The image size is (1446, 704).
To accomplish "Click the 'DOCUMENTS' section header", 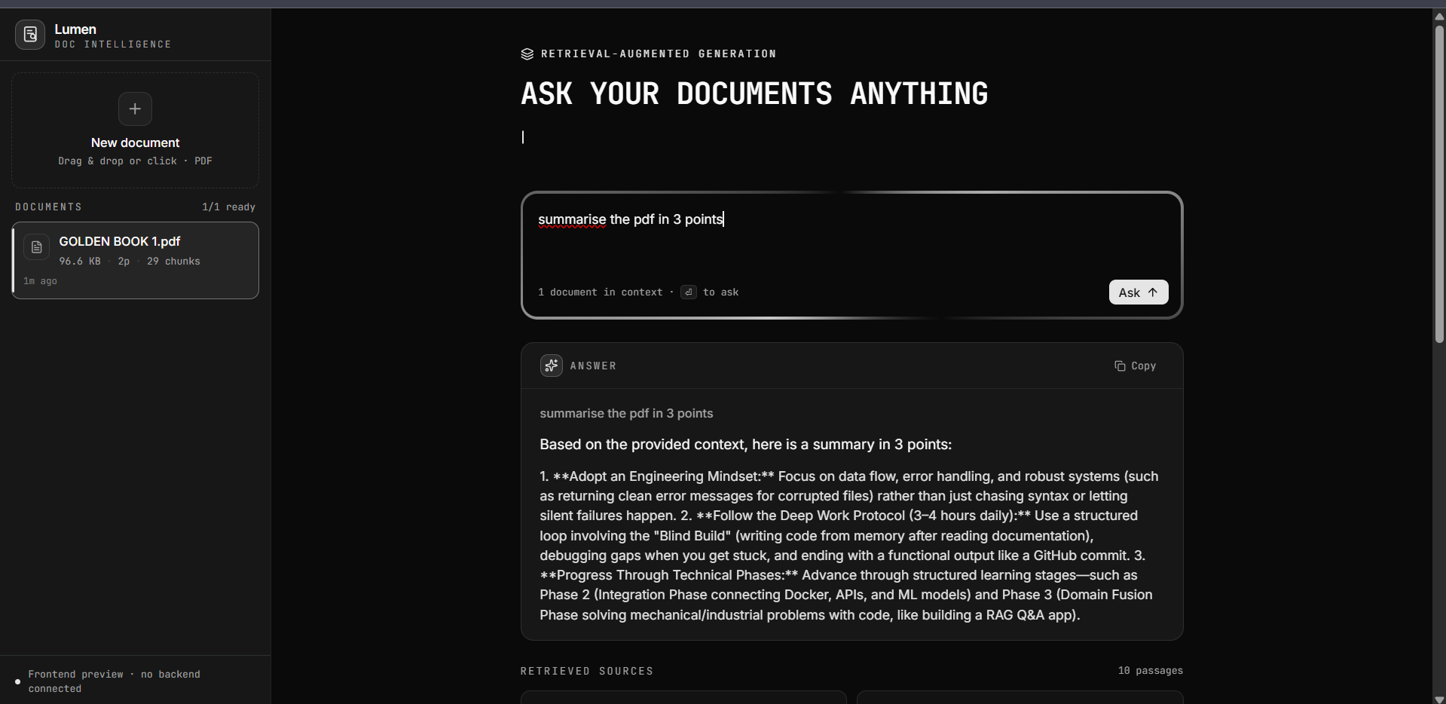I will pos(48,207).
